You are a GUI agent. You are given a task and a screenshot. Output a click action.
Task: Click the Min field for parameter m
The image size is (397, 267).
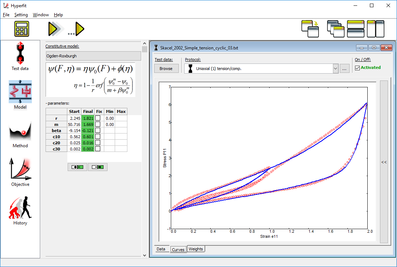click(110, 124)
